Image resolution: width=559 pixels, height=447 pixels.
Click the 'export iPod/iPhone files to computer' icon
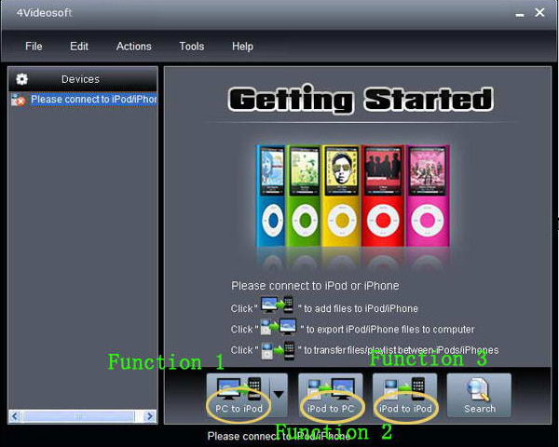(x=278, y=327)
